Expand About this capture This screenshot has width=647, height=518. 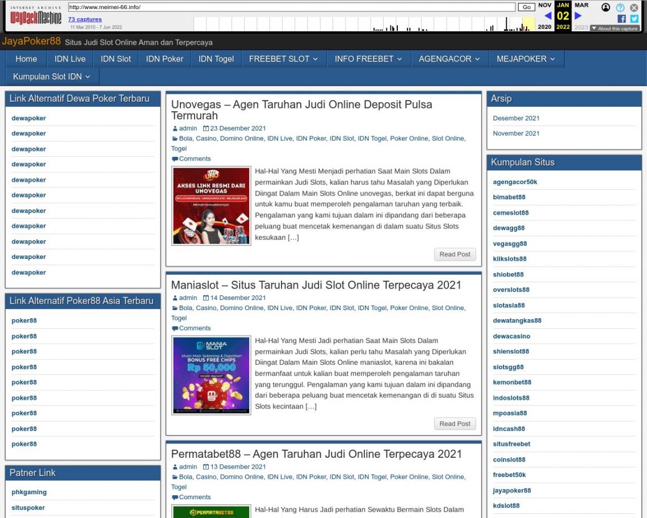pyautogui.click(x=615, y=28)
